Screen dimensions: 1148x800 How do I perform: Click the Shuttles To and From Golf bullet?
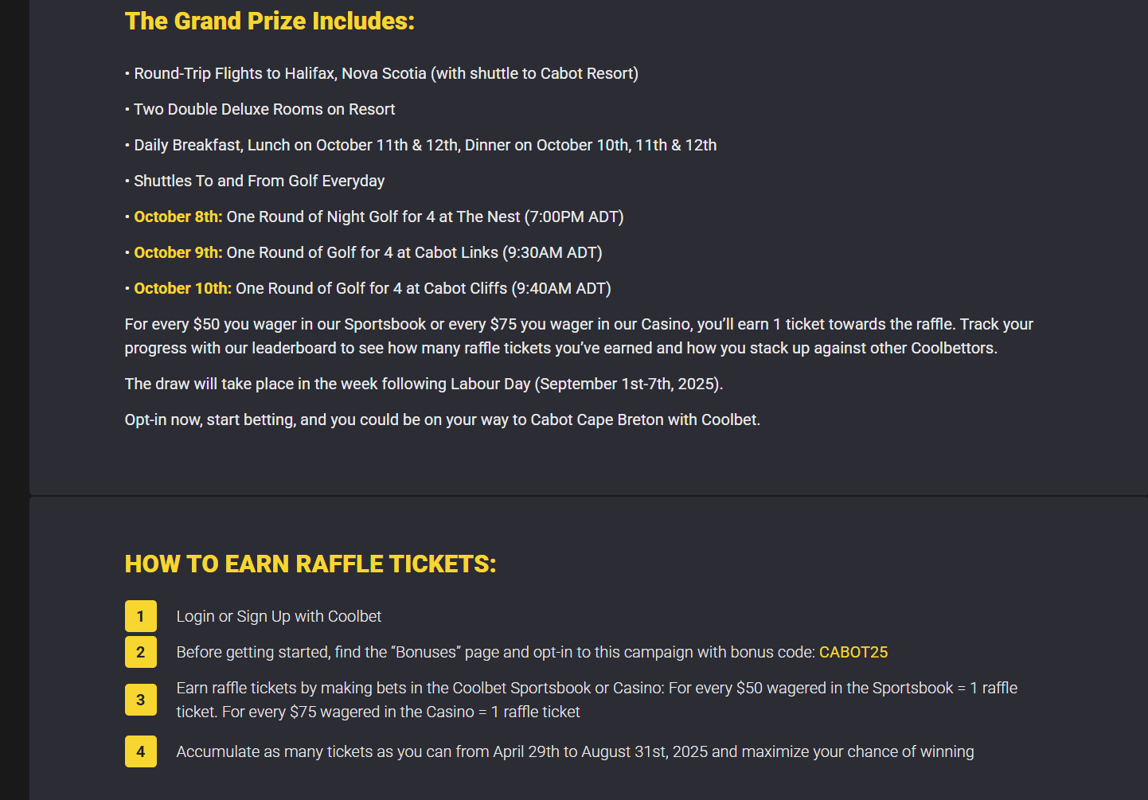click(x=259, y=181)
